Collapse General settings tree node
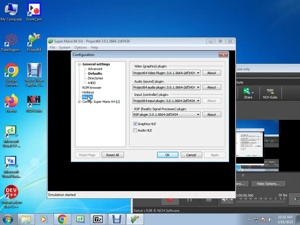The width and height of the screenshot is (300, 225). [79, 64]
